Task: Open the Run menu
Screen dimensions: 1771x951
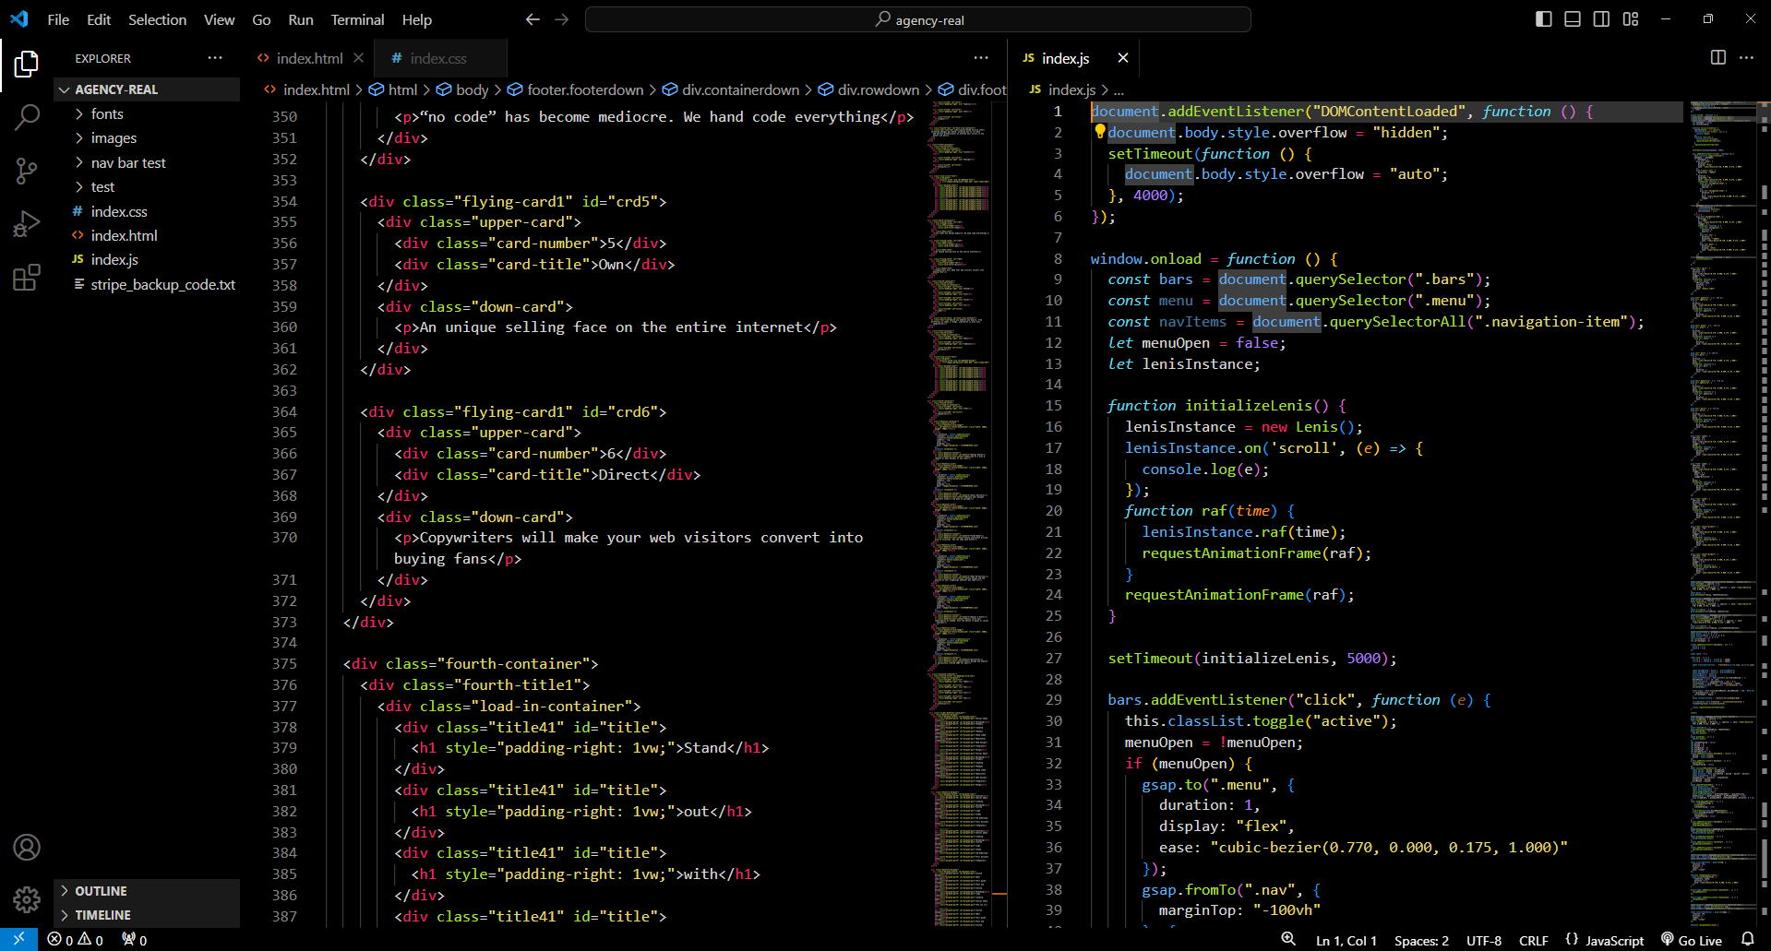Action: tap(301, 19)
